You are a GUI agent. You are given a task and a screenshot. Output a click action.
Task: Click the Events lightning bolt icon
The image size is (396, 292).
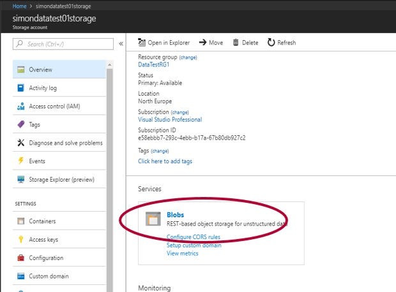[20, 161]
